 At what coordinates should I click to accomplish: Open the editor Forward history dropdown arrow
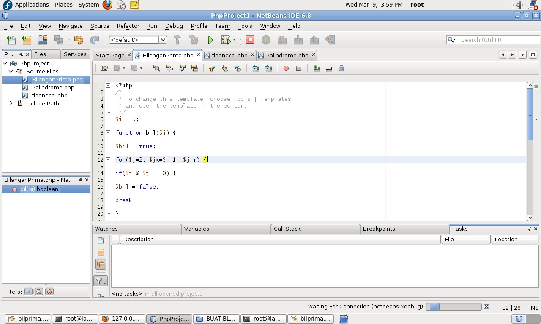click(x=142, y=68)
